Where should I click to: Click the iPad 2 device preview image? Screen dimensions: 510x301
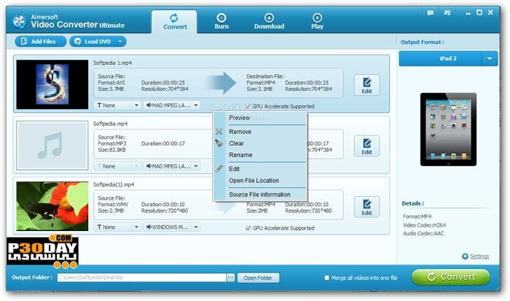[x=448, y=129]
